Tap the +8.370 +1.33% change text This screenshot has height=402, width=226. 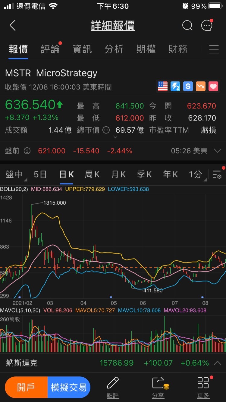click(x=32, y=118)
